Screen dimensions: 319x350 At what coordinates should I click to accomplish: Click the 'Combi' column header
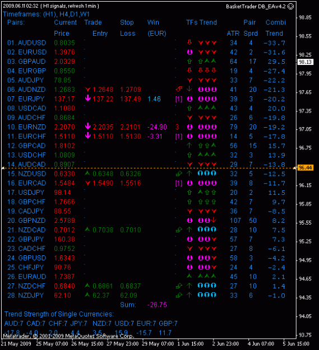pos(276,22)
